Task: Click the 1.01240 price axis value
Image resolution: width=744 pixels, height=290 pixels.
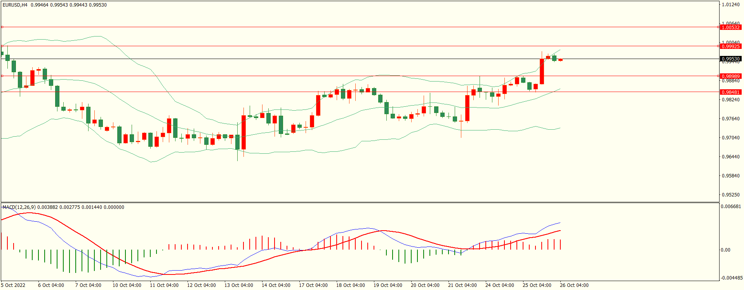Action: (730, 5)
